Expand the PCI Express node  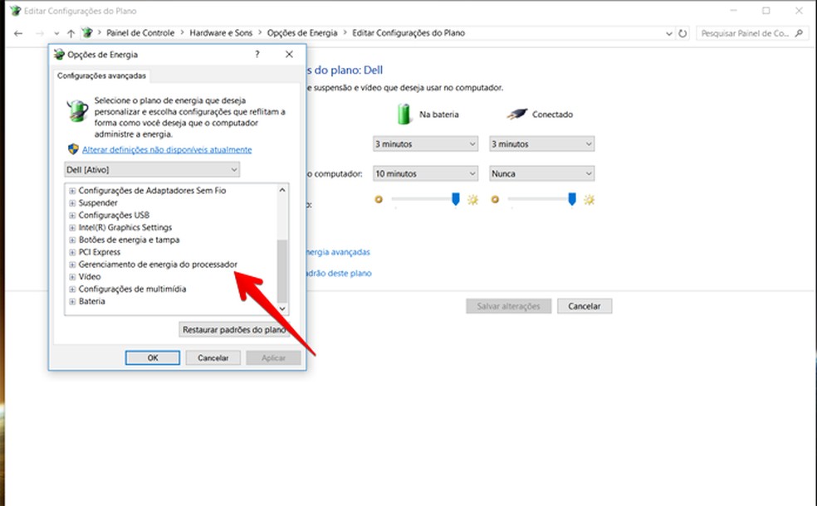(x=72, y=252)
